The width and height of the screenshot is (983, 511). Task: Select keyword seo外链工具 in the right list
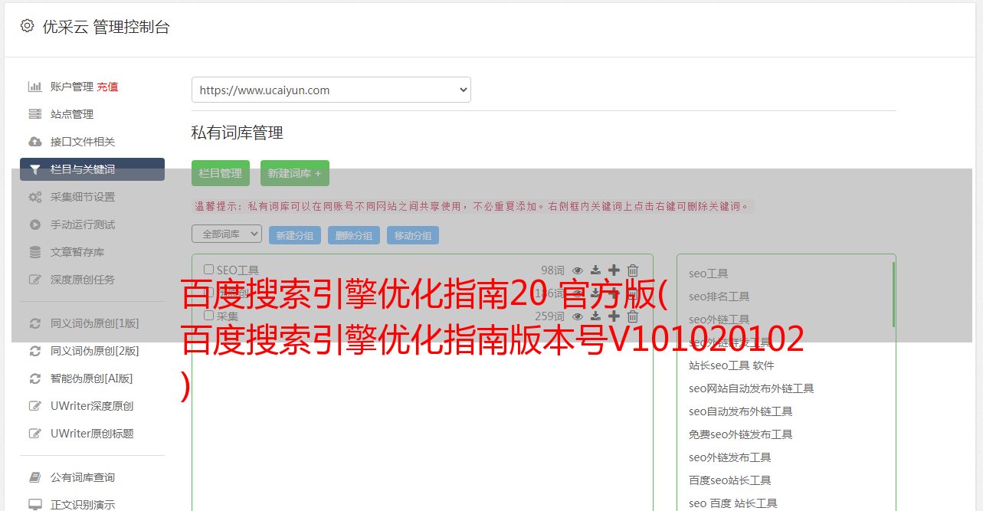[719, 319]
